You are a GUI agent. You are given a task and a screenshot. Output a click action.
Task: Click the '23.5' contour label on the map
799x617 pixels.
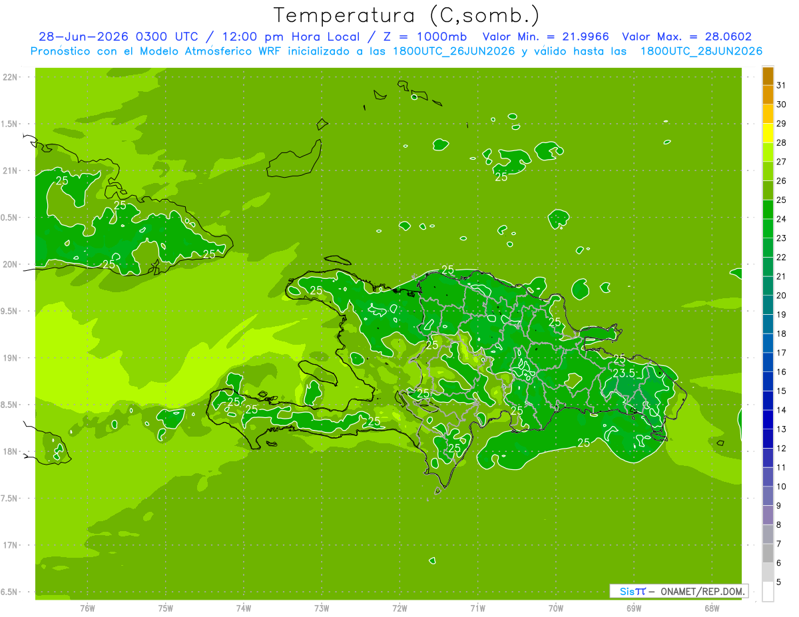pyautogui.click(x=624, y=373)
